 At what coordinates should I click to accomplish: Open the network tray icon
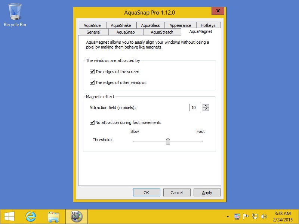tap(255, 217)
